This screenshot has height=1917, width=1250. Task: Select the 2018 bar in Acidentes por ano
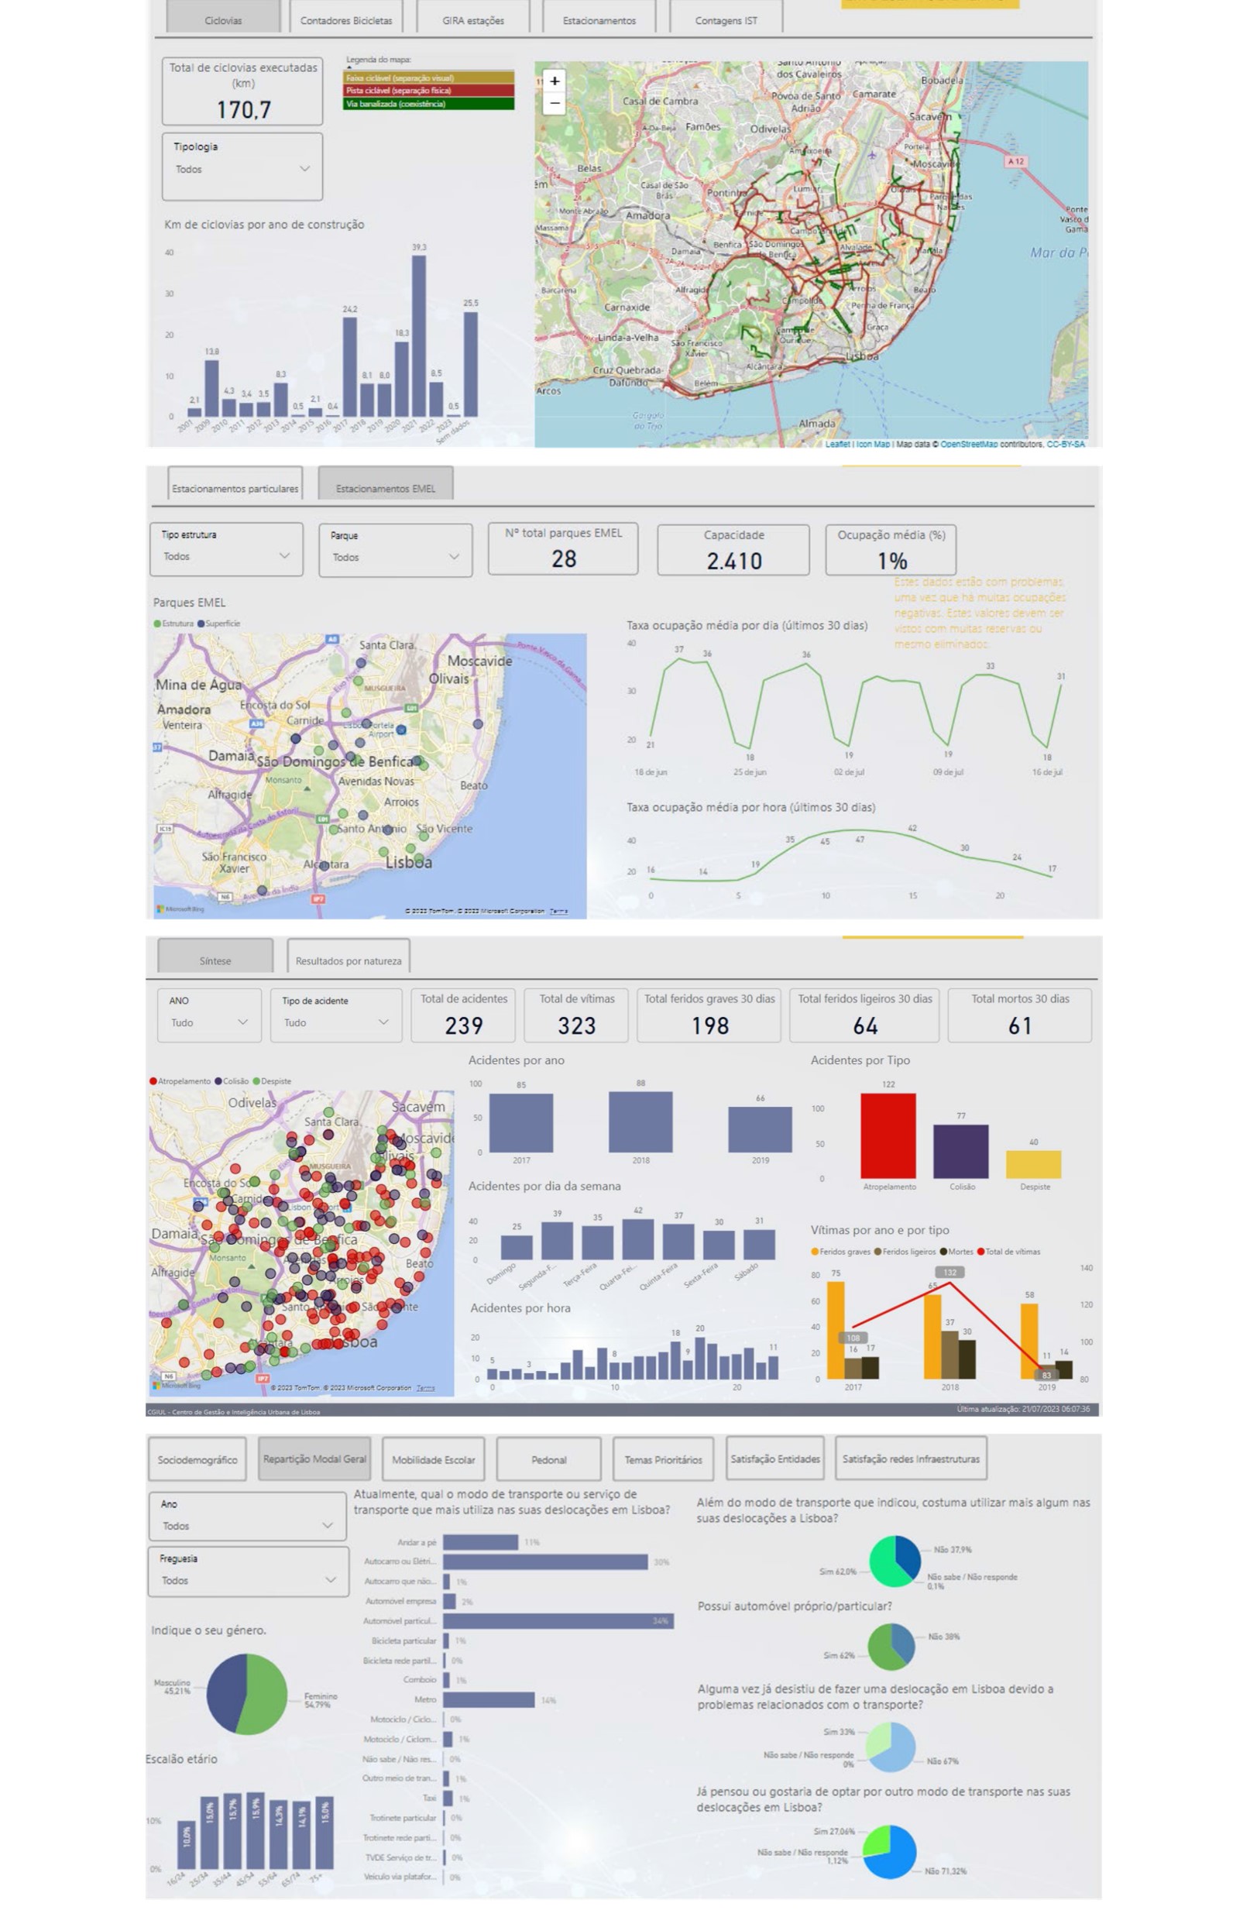coord(640,1124)
